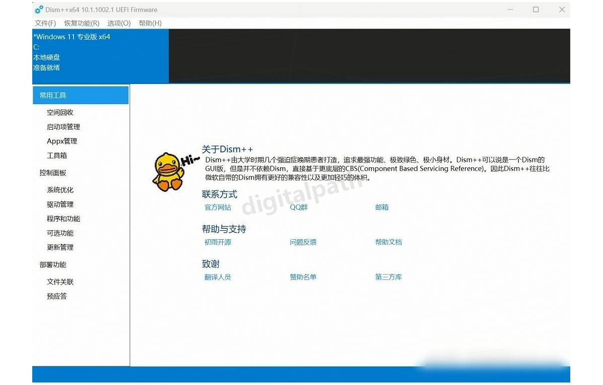603x385 pixels.
Task: Open the 可选功能 page
Action: (60, 233)
